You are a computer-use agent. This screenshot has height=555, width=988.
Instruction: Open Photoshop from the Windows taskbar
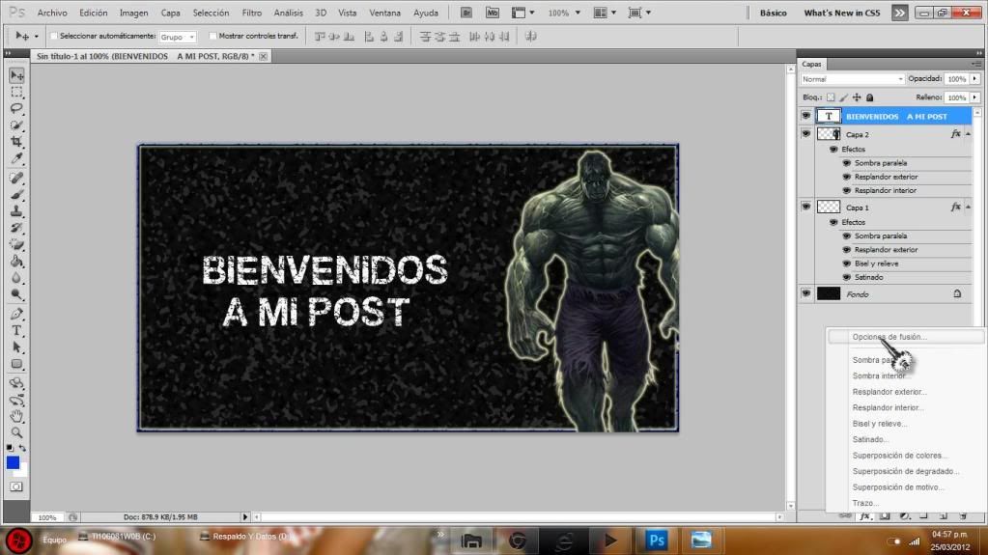click(x=657, y=540)
